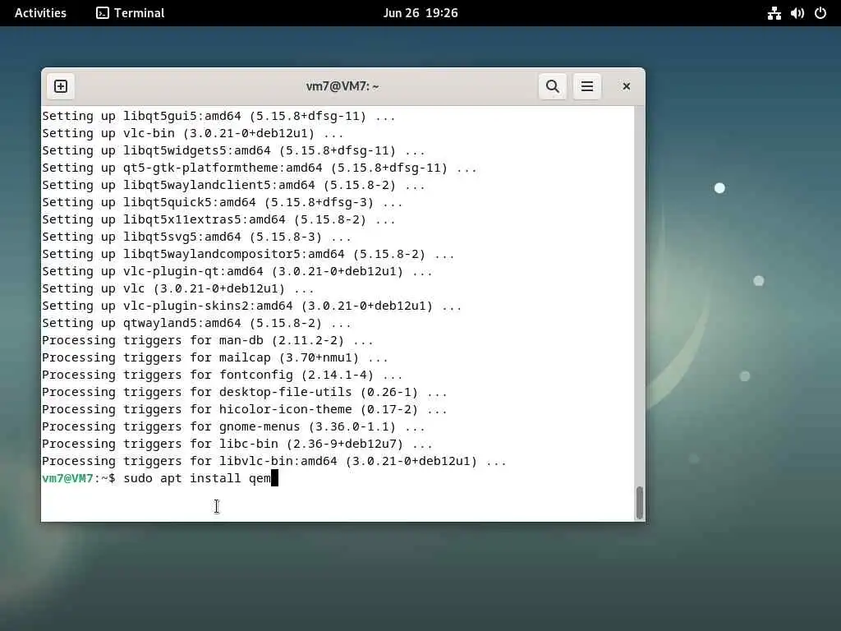Click line 'Setting up libqt5widgets5:amd64'
This screenshot has height=631, width=841.
(x=233, y=150)
